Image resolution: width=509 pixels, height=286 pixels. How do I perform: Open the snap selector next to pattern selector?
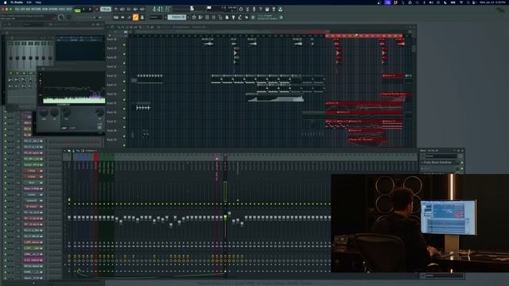pos(156,17)
